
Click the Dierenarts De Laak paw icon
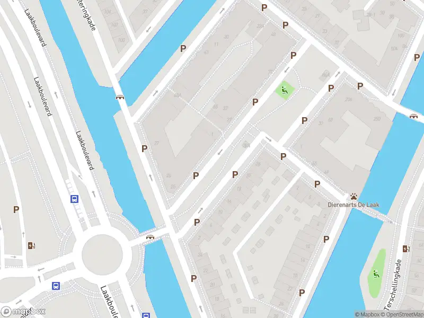(x=354, y=197)
